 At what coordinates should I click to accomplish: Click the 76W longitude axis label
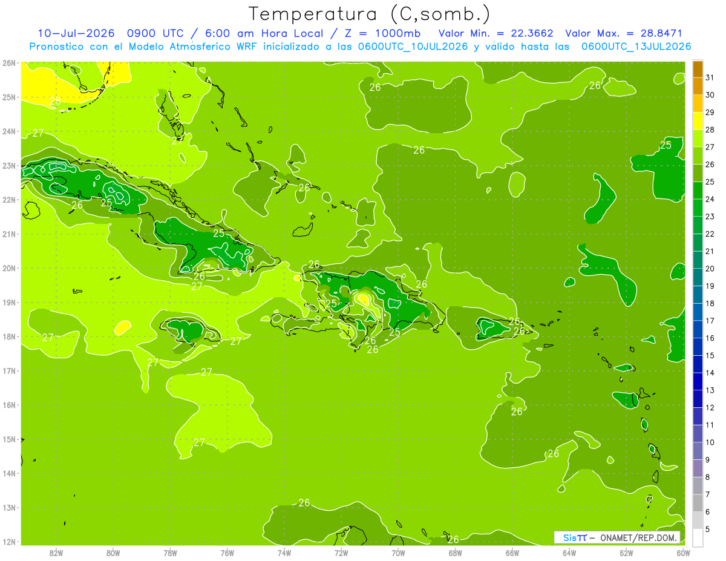(227, 553)
